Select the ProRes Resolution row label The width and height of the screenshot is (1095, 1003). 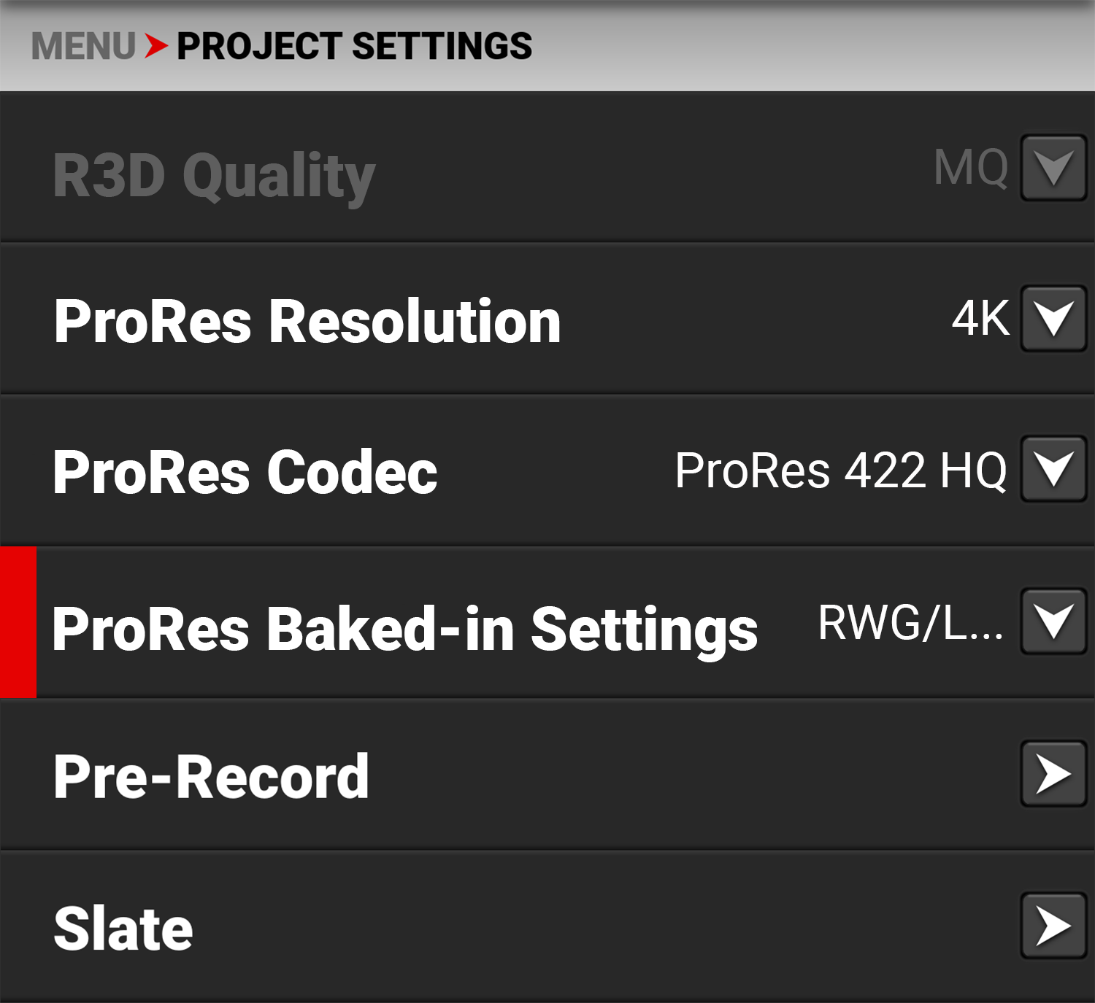(x=307, y=321)
